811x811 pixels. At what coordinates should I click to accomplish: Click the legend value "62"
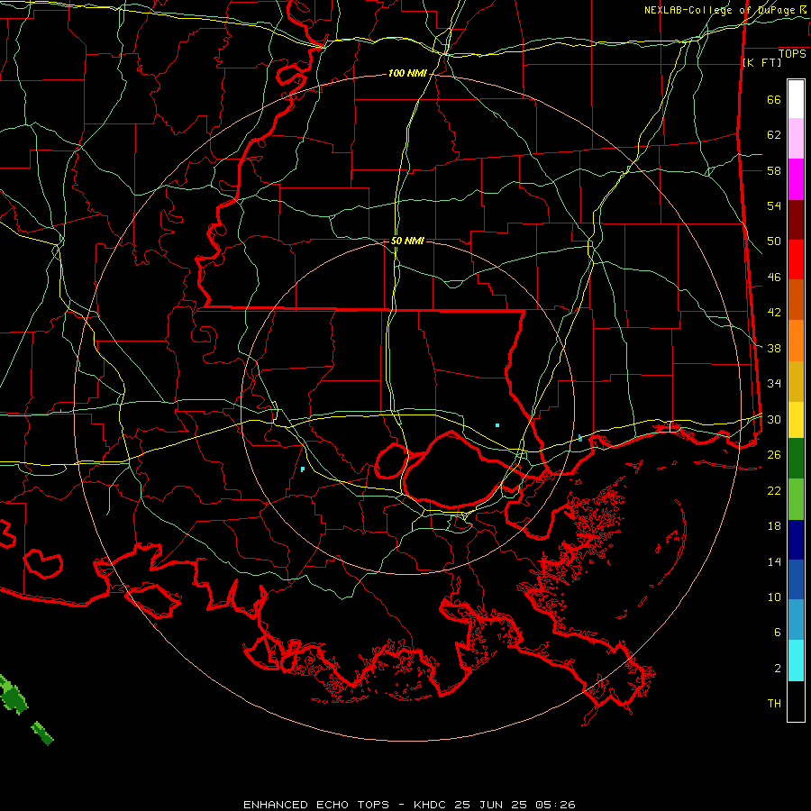point(774,135)
